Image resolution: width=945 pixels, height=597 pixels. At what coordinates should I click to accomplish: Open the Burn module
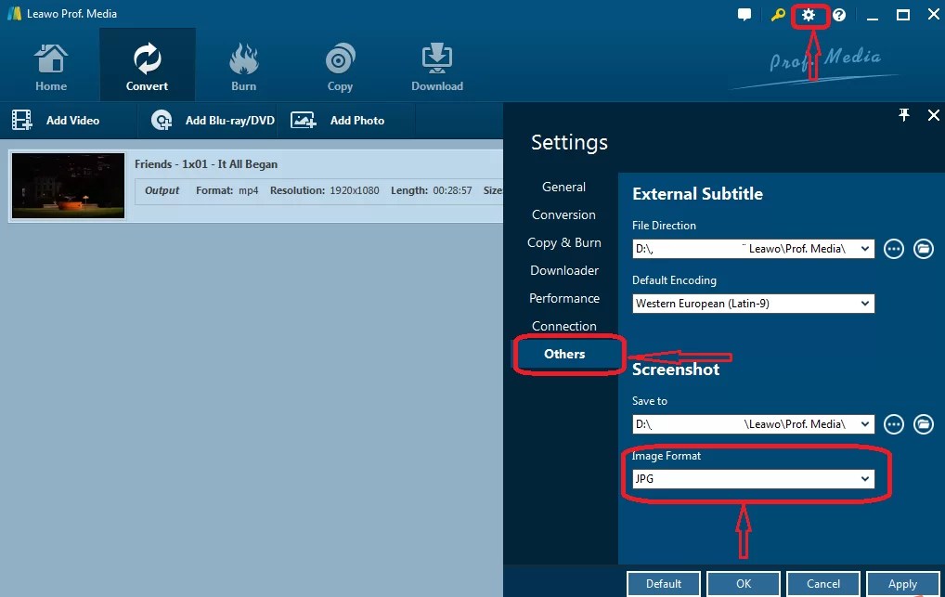point(243,66)
